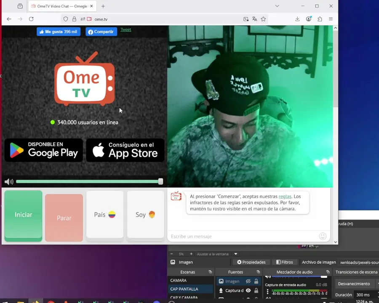Open the reglas rules link

(x=285, y=197)
